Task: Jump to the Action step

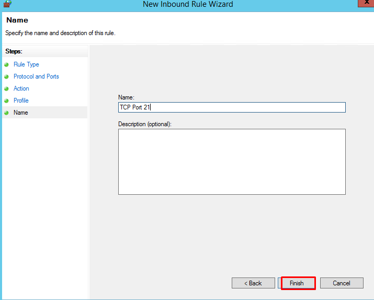Action: coord(21,88)
